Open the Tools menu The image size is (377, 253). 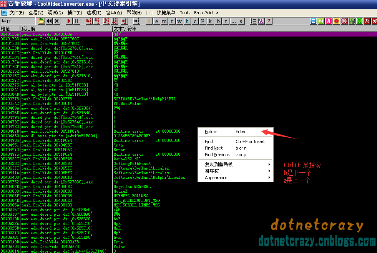(x=184, y=13)
